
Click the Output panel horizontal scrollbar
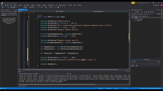click(x=57, y=84)
